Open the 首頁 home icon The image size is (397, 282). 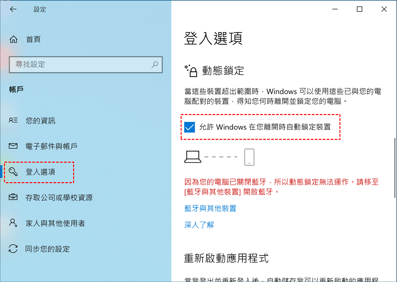click(x=14, y=40)
